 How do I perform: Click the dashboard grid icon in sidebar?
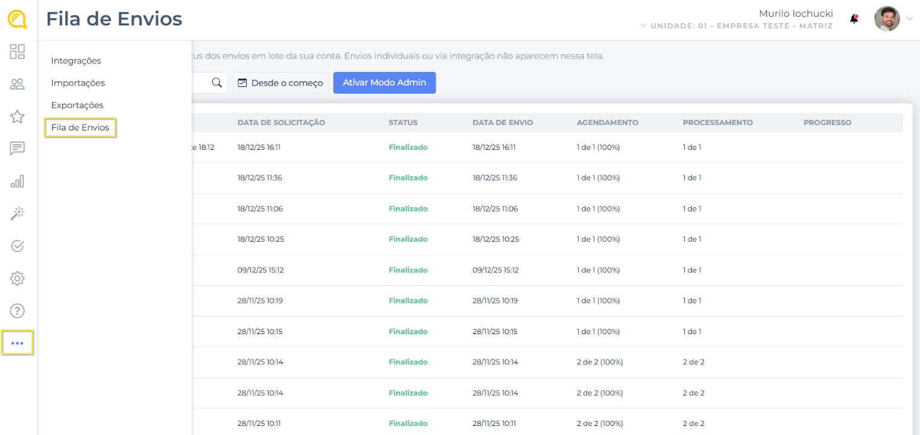18,52
